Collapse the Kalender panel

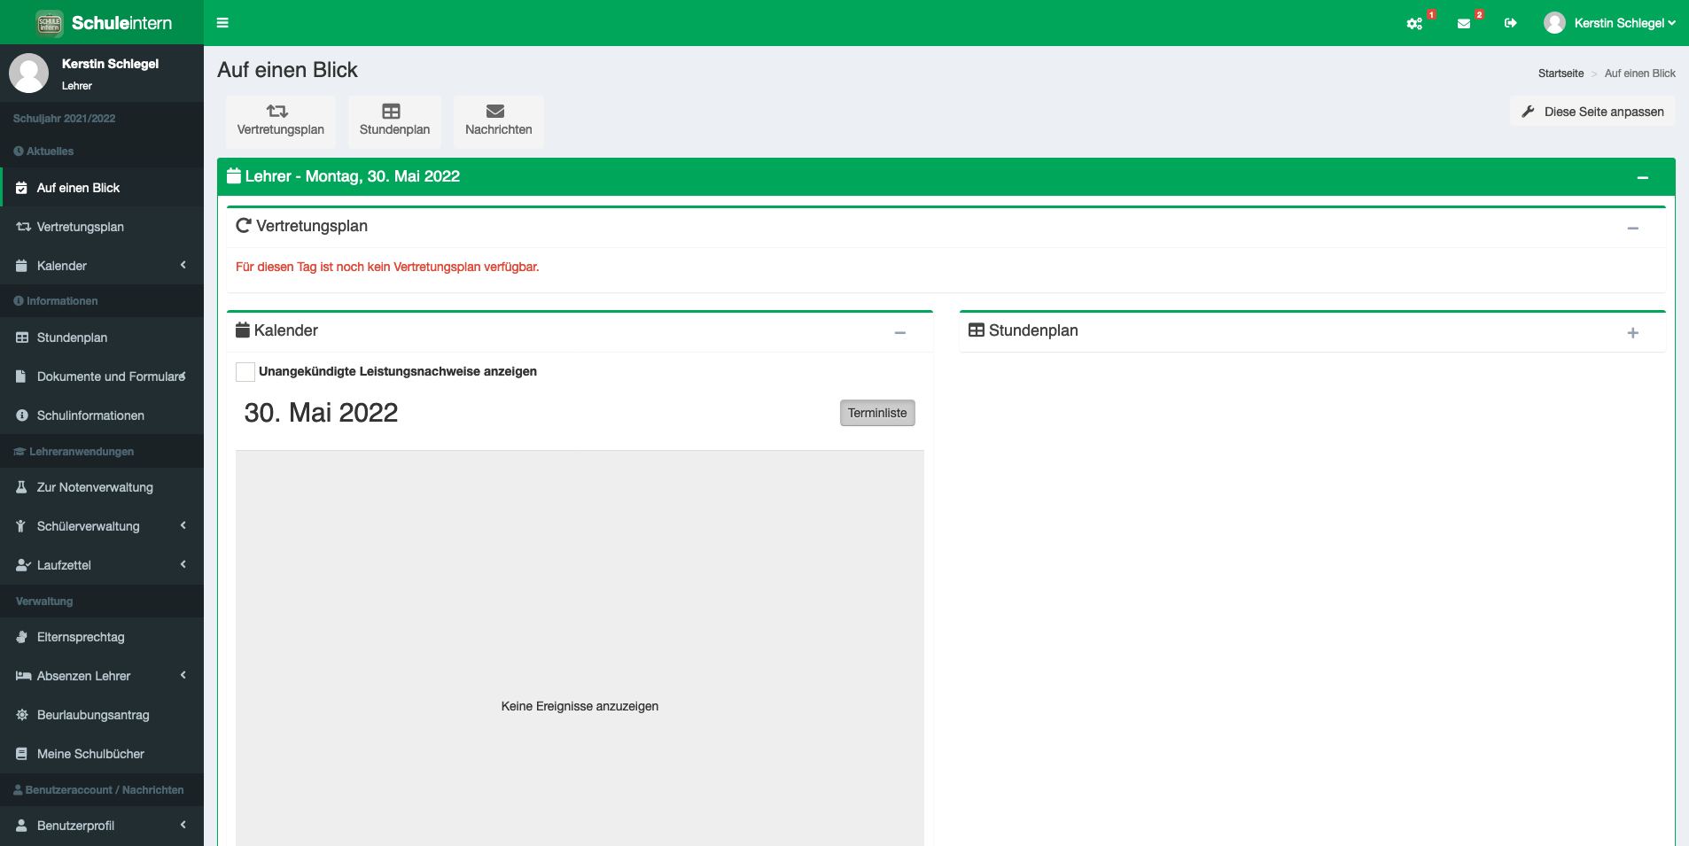(x=899, y=333)
